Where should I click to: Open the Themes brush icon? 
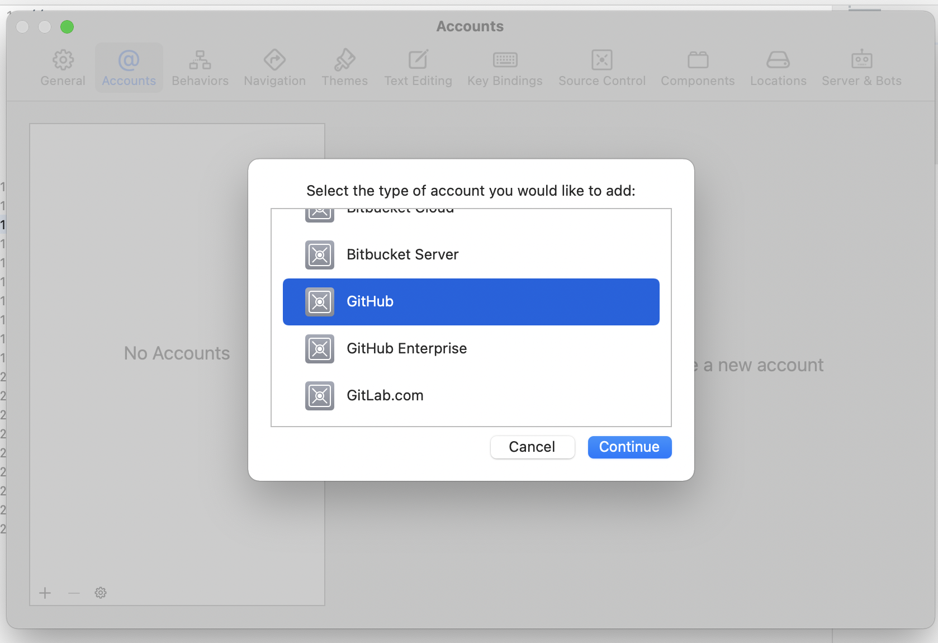[x=345, y=60]
